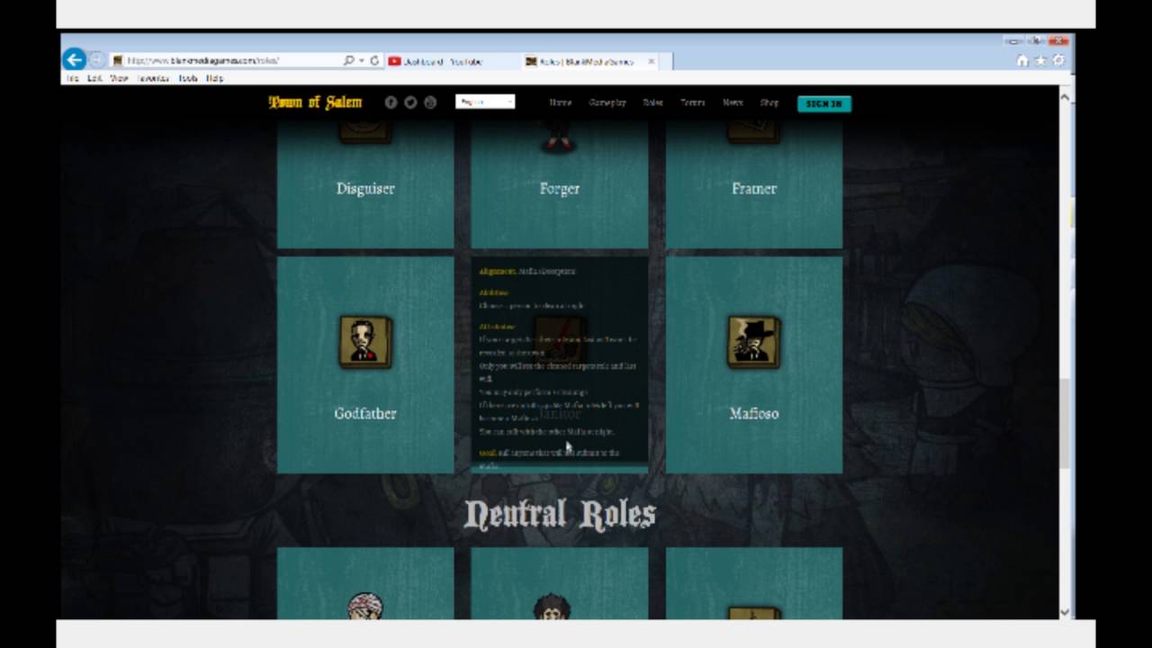Open the Roles nav link
Image resolution: width=1152 pixels, height=648 pixels.
click(653, 103)
